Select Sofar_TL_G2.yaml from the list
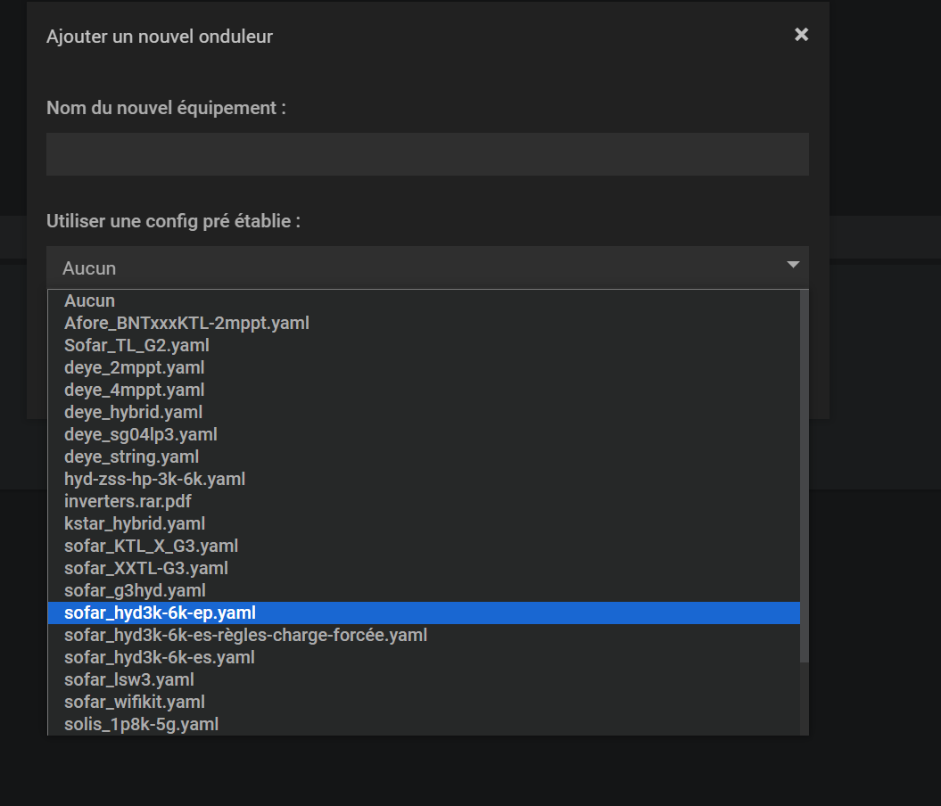 point(136,346)
